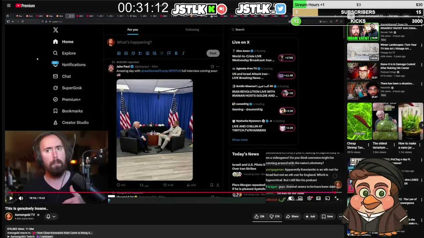Toggle subtitles with the captions button
This screenshot has width=424, height=238.
[x=300, y=198]
